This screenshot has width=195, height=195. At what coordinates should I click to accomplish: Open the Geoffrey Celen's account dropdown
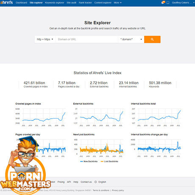183,3
